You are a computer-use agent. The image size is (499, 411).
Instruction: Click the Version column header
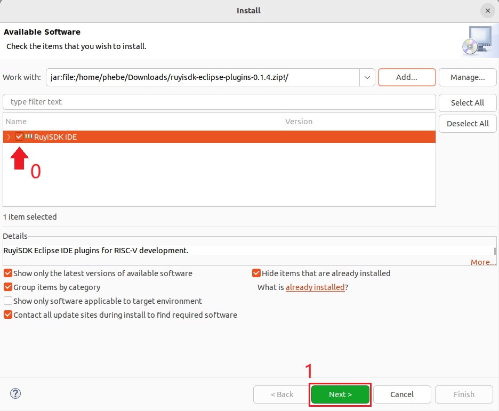tap(359, 122)
